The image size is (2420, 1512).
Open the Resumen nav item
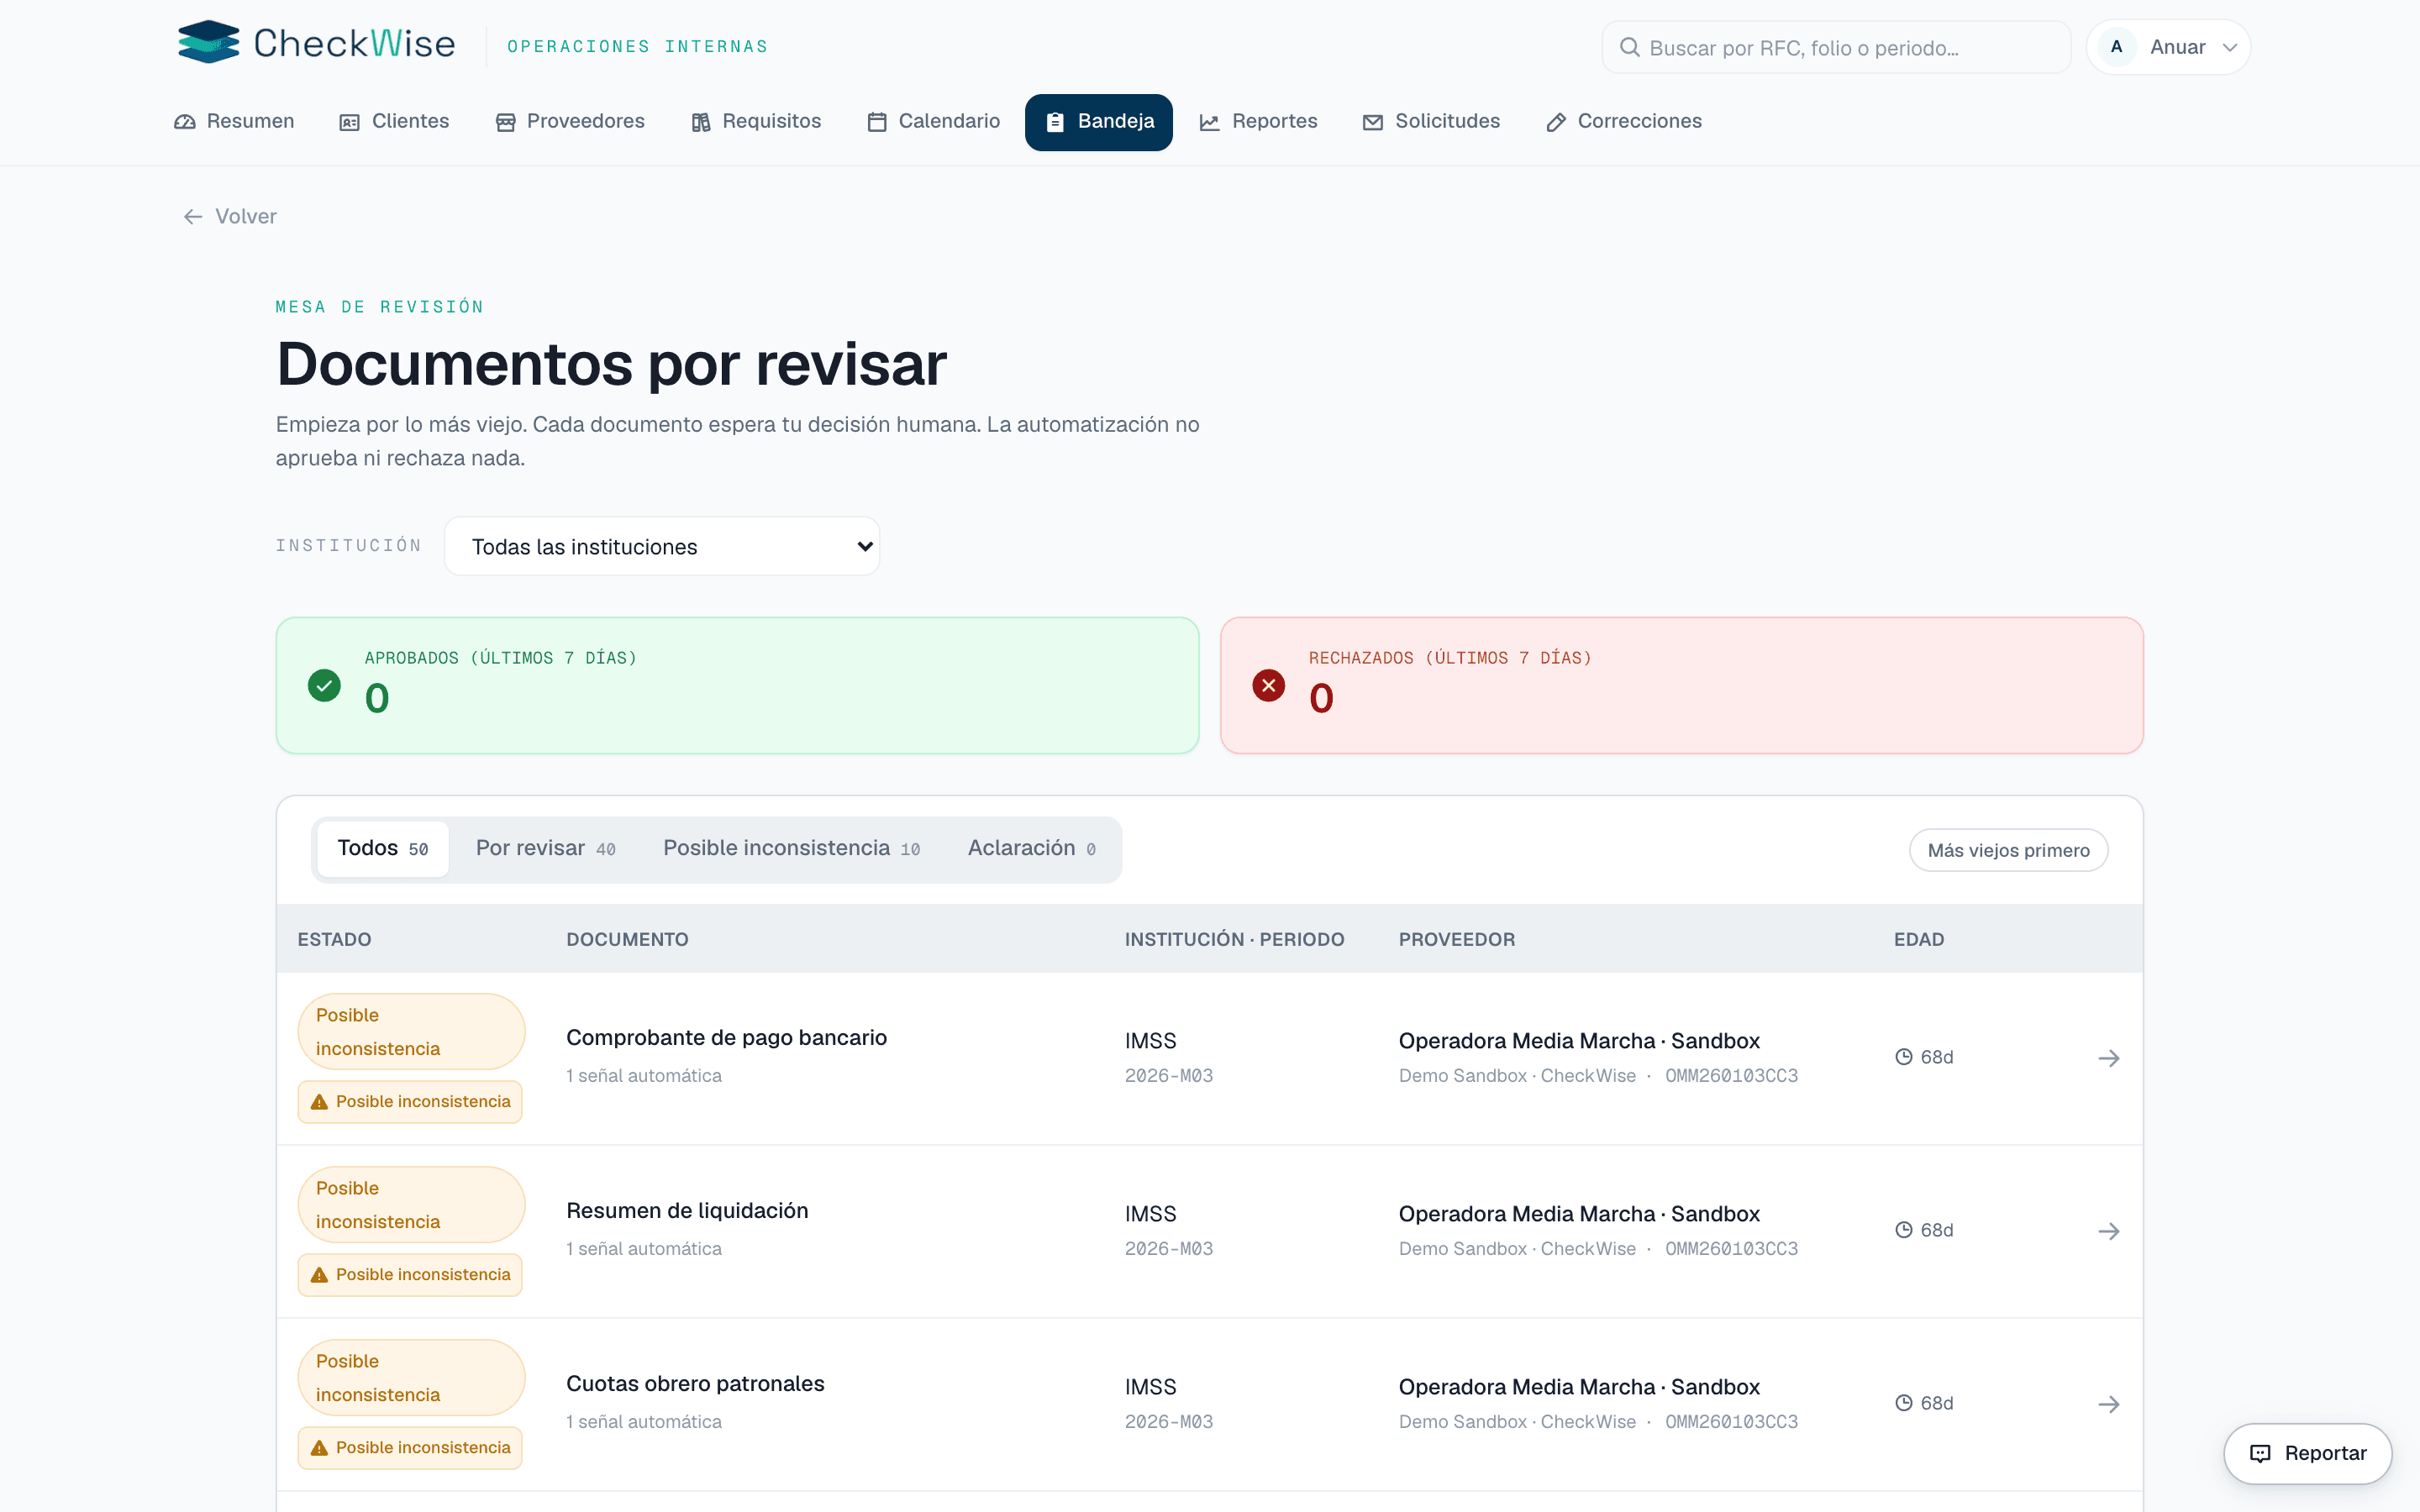pos(234,122)
